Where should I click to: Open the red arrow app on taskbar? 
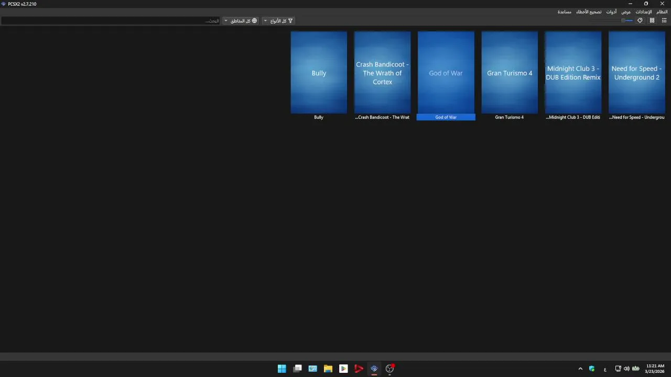coord(359,369)
